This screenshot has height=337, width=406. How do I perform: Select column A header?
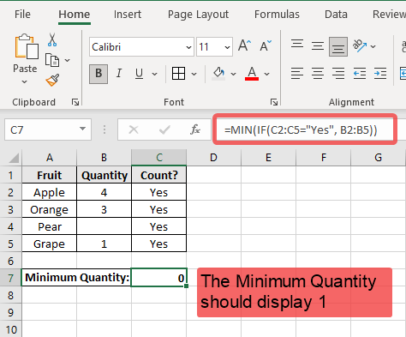click(x=50, y=158)
